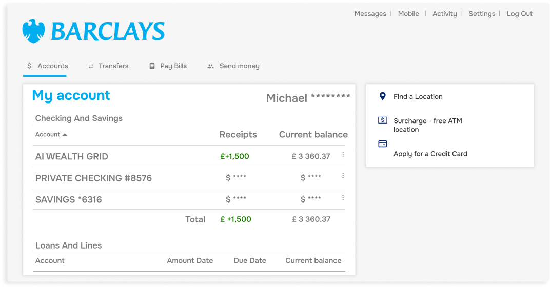This screenshot has width=551, height=288.
Task: Click Apply for a Credit Card
Action: pyautogui.click(x=430, y=154)
